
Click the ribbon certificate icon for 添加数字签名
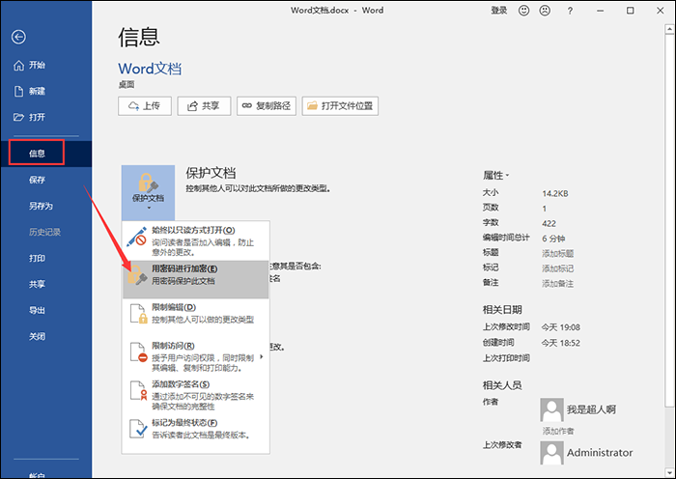coord(138,390)
